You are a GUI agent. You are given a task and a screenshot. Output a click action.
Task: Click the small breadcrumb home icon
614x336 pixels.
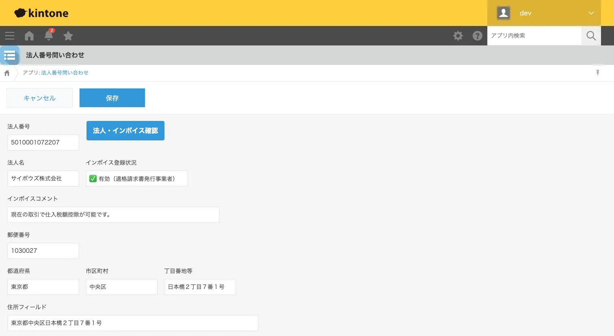click(x=7, y=73)
